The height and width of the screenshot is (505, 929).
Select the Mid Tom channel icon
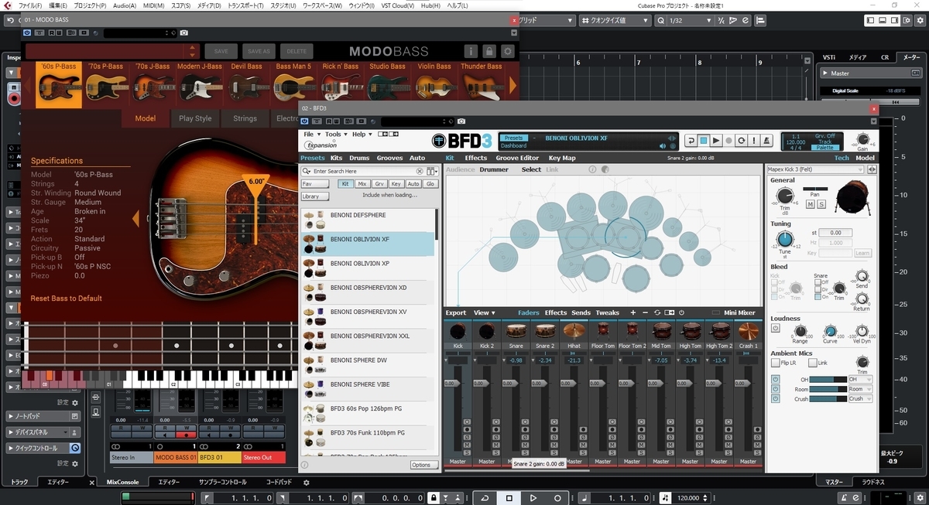coord(661,331)
